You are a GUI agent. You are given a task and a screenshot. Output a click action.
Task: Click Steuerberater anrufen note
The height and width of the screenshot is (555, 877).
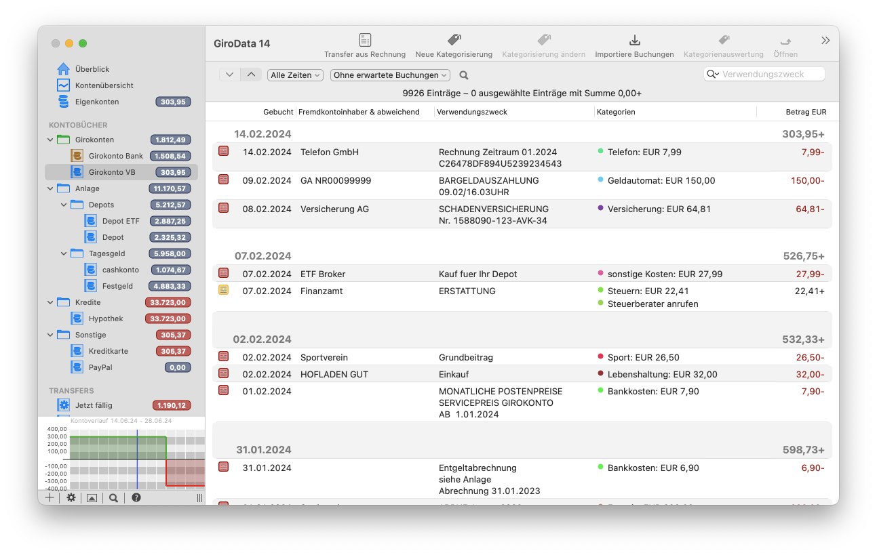click(x=652, y=304)
